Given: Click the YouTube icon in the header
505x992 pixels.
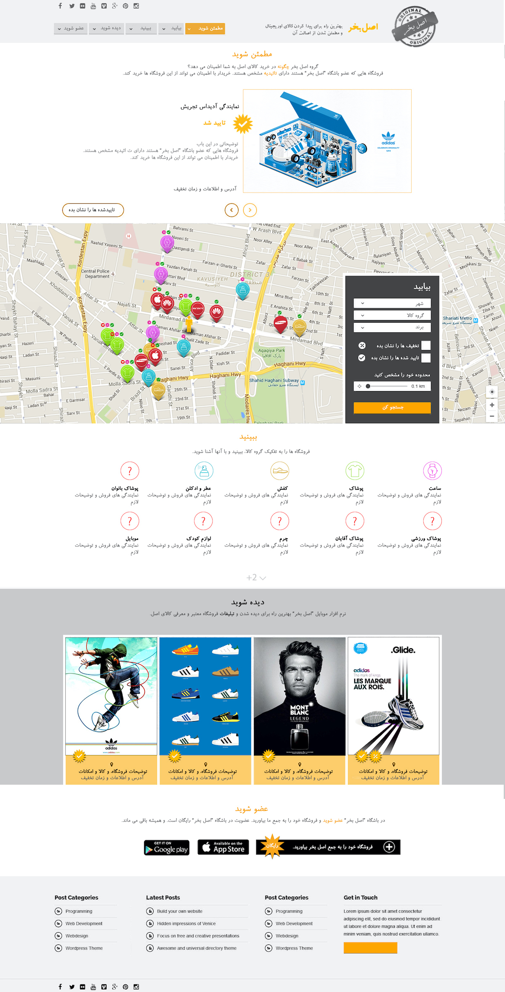Looking at the screenshot, I should point(93,6).
